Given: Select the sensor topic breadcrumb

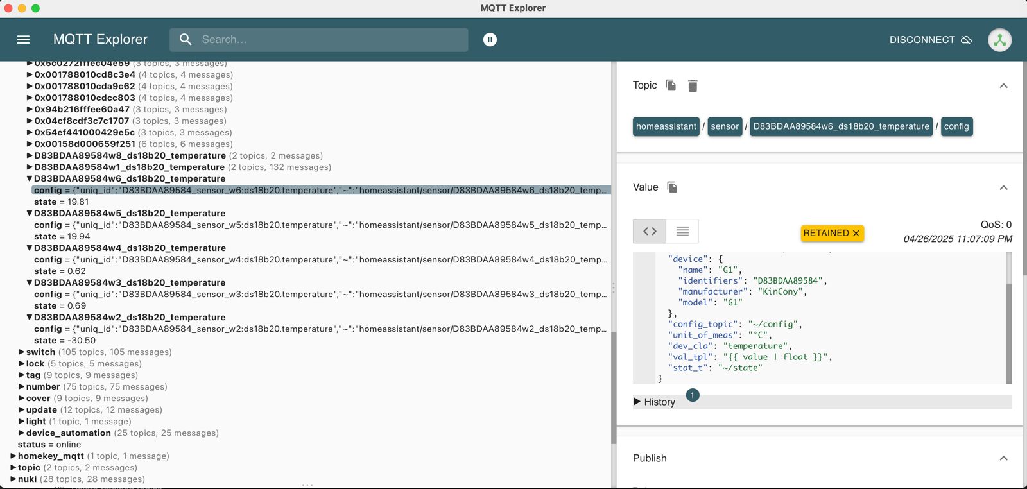Looking at the screenshot, I should click(725, 126).
